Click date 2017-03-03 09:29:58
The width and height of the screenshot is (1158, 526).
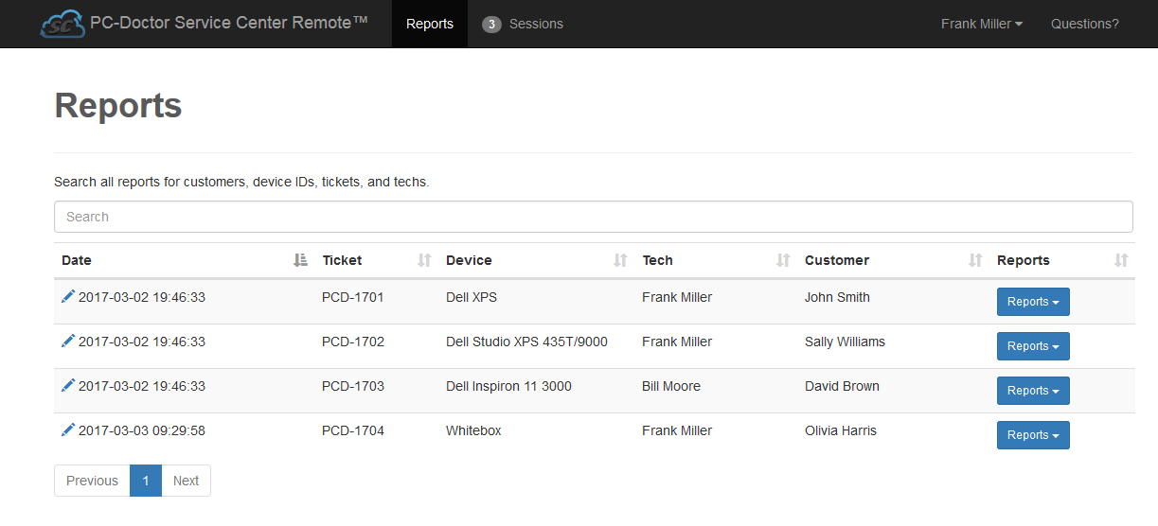coord(142,430)
